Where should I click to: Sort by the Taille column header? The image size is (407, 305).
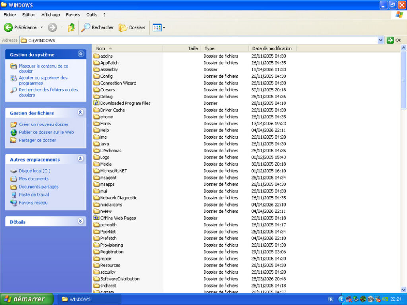tap(182, 48)
